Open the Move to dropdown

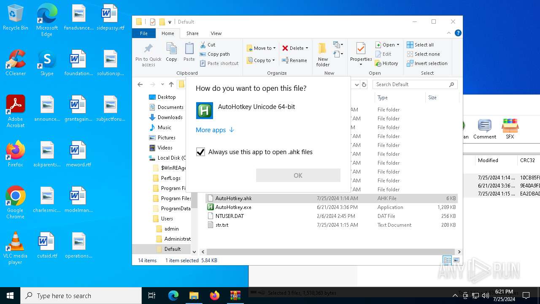[261, 48]
